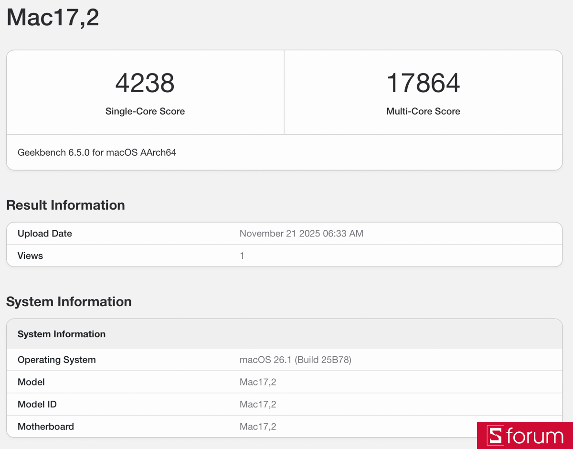The width and height of the screenshot is (573, 449).
Task: Click the Views row label
Action: coord(30,256)
